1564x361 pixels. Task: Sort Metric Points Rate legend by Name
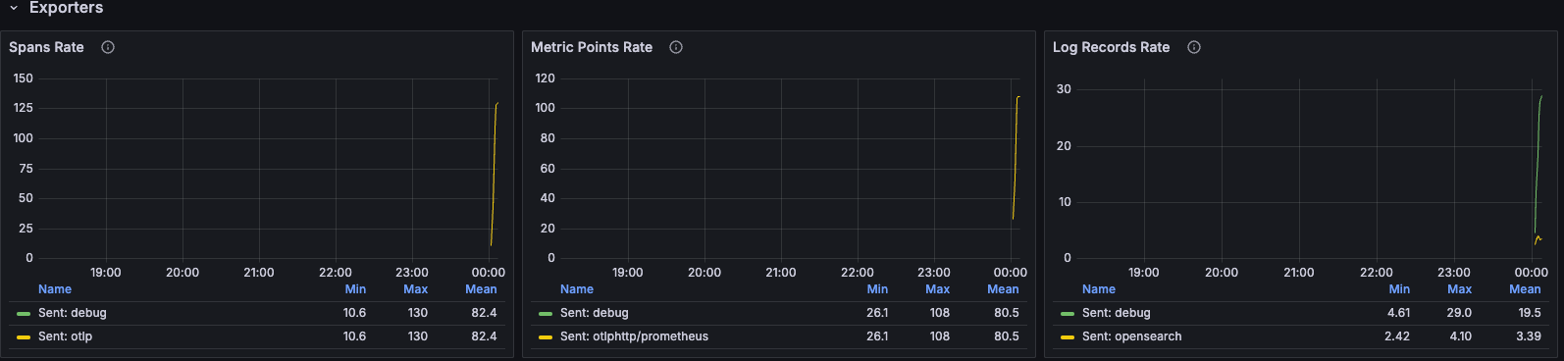pyautogui.click(x=577, y=289)
